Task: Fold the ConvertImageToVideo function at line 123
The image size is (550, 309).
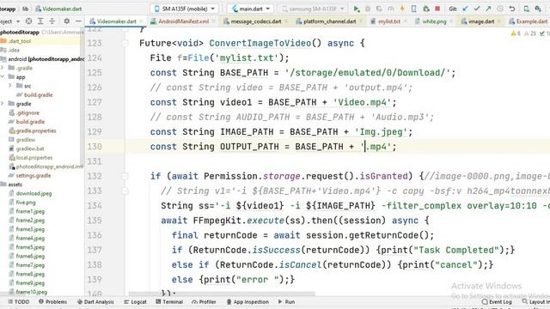Action: coord(125,43)
